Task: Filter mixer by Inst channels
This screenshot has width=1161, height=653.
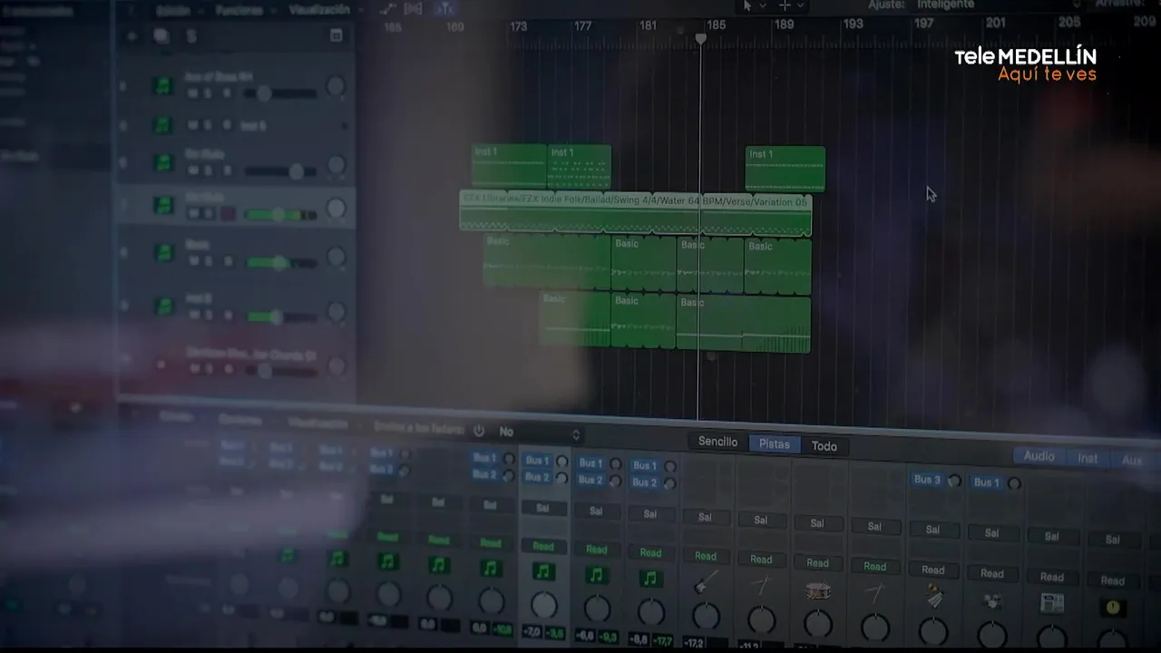Action: [1088, 458]
